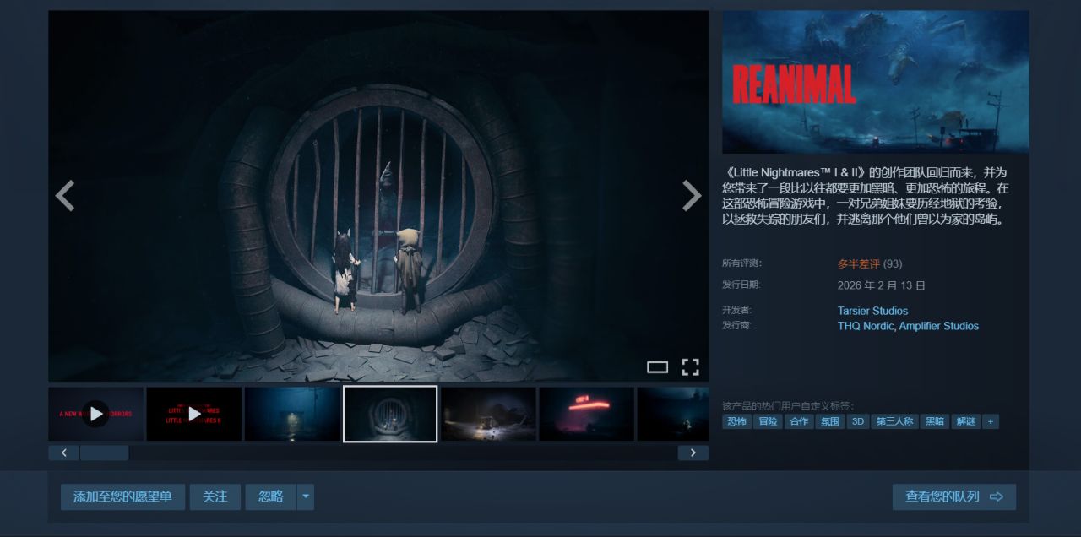Image resolution: width=1081 pixels, height=537 pixels.
Task: Go to the previous screenshot with left arrow
Action: [65, 196]
